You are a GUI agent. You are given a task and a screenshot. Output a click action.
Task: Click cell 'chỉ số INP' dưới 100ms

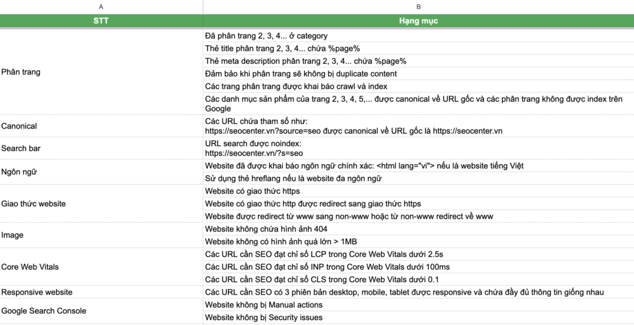coord(419,267)
